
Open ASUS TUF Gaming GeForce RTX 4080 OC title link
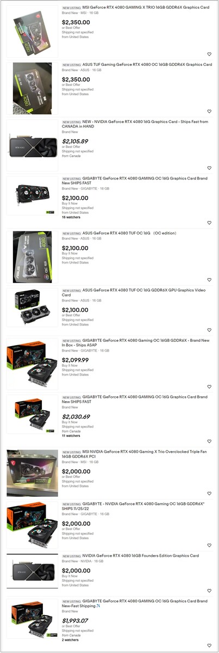147,64
